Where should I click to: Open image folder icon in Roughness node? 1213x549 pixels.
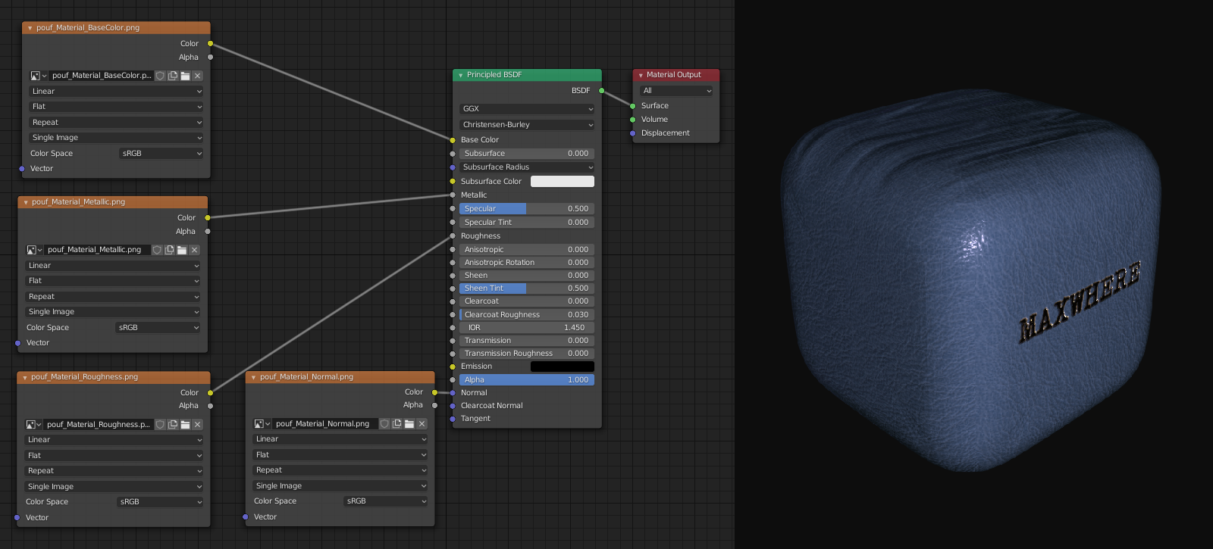pyautogui.click(x=185, y=425)
